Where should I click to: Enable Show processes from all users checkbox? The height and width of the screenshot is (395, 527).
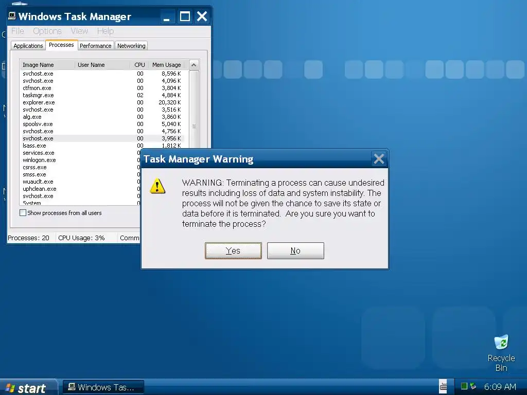tap(23, 212)
